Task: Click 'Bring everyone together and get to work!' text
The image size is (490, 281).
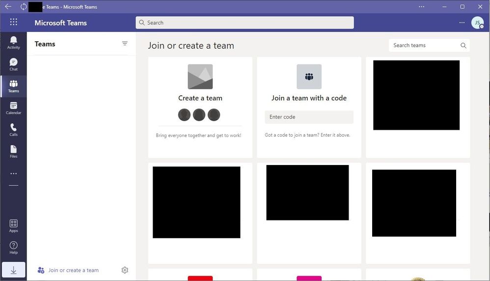Action: (x=198, y=136)
